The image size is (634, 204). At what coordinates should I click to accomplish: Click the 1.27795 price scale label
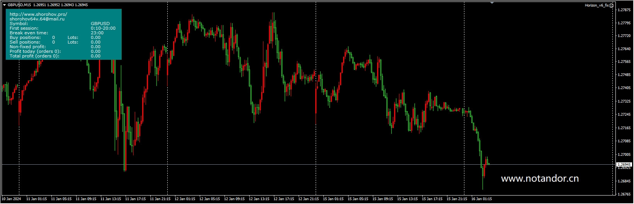click(624, 23)
